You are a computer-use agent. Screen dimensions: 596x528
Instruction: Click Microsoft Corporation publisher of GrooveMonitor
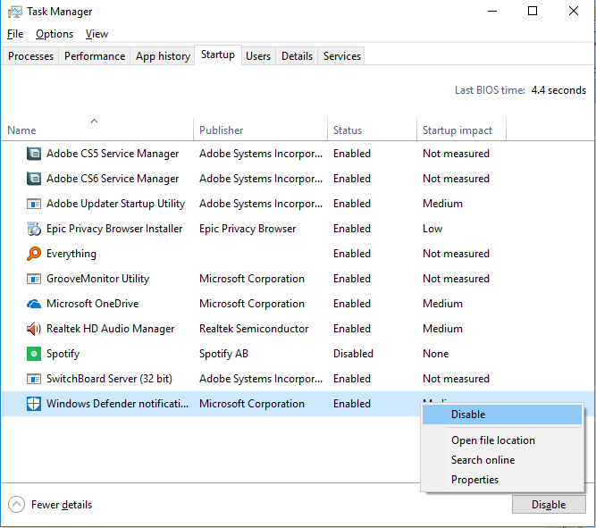tap(252, 279)
